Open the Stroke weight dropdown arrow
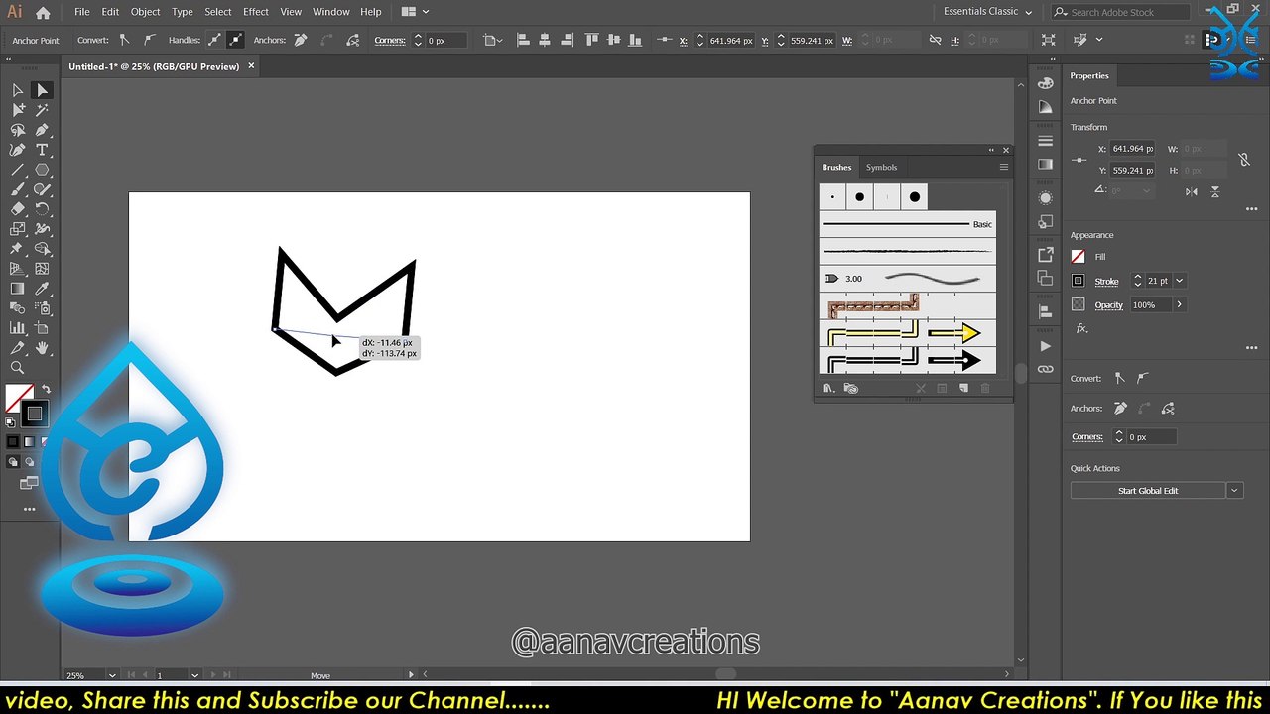The image size is (1270, 714). tap(1179, 281)
